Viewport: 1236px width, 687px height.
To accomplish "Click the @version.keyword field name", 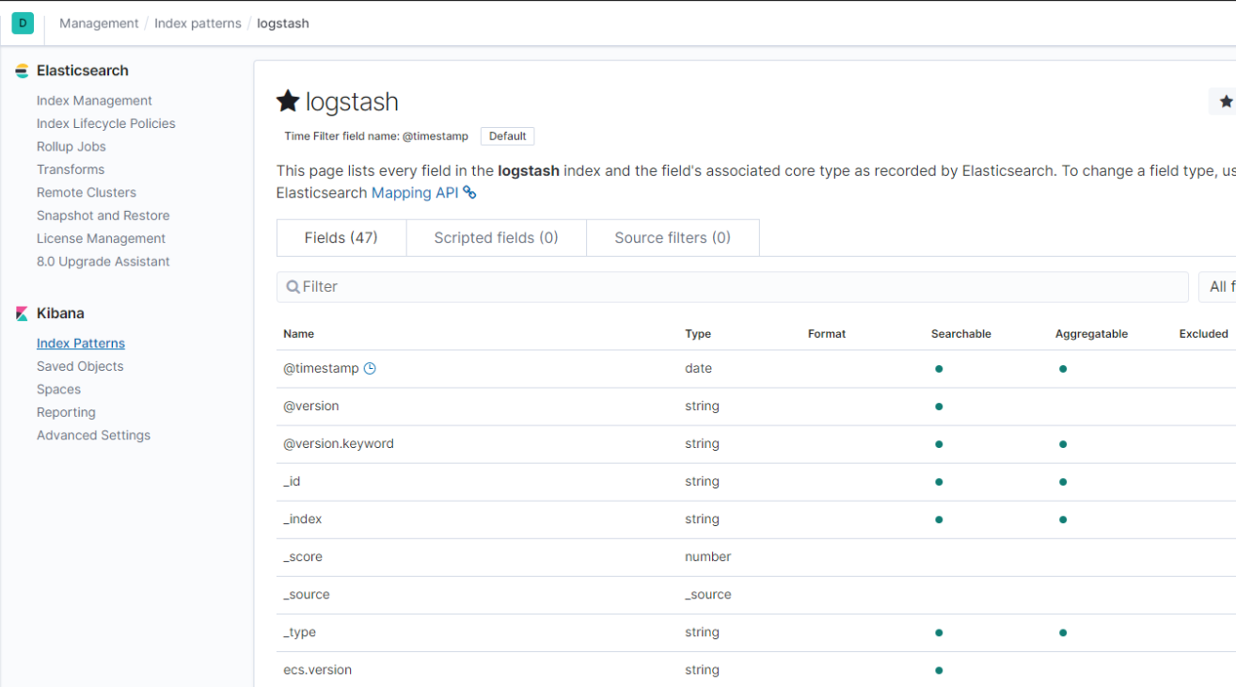I will point(339,444).
